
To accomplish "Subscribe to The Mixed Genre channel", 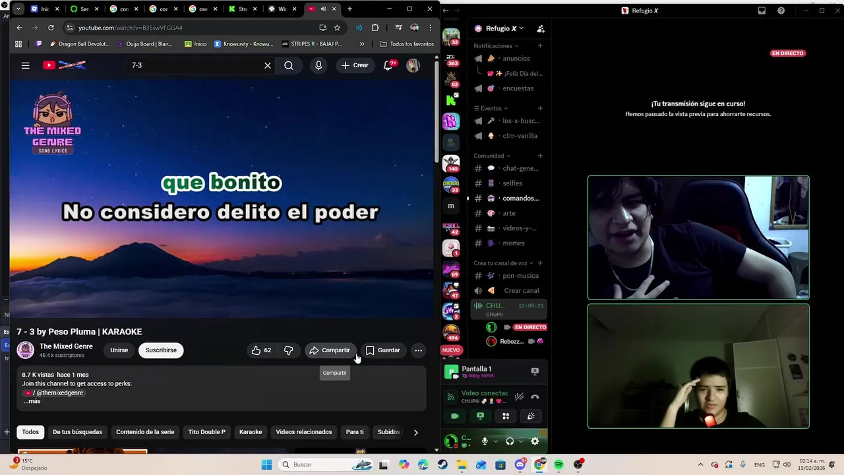I will (161, 350).
